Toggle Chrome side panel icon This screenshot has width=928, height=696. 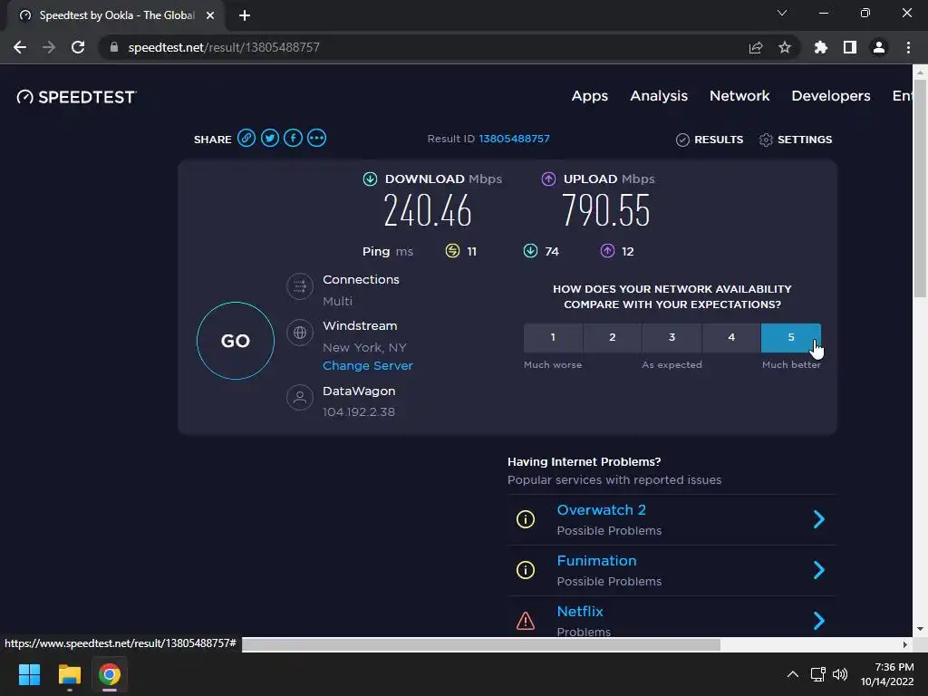point(850,47)
